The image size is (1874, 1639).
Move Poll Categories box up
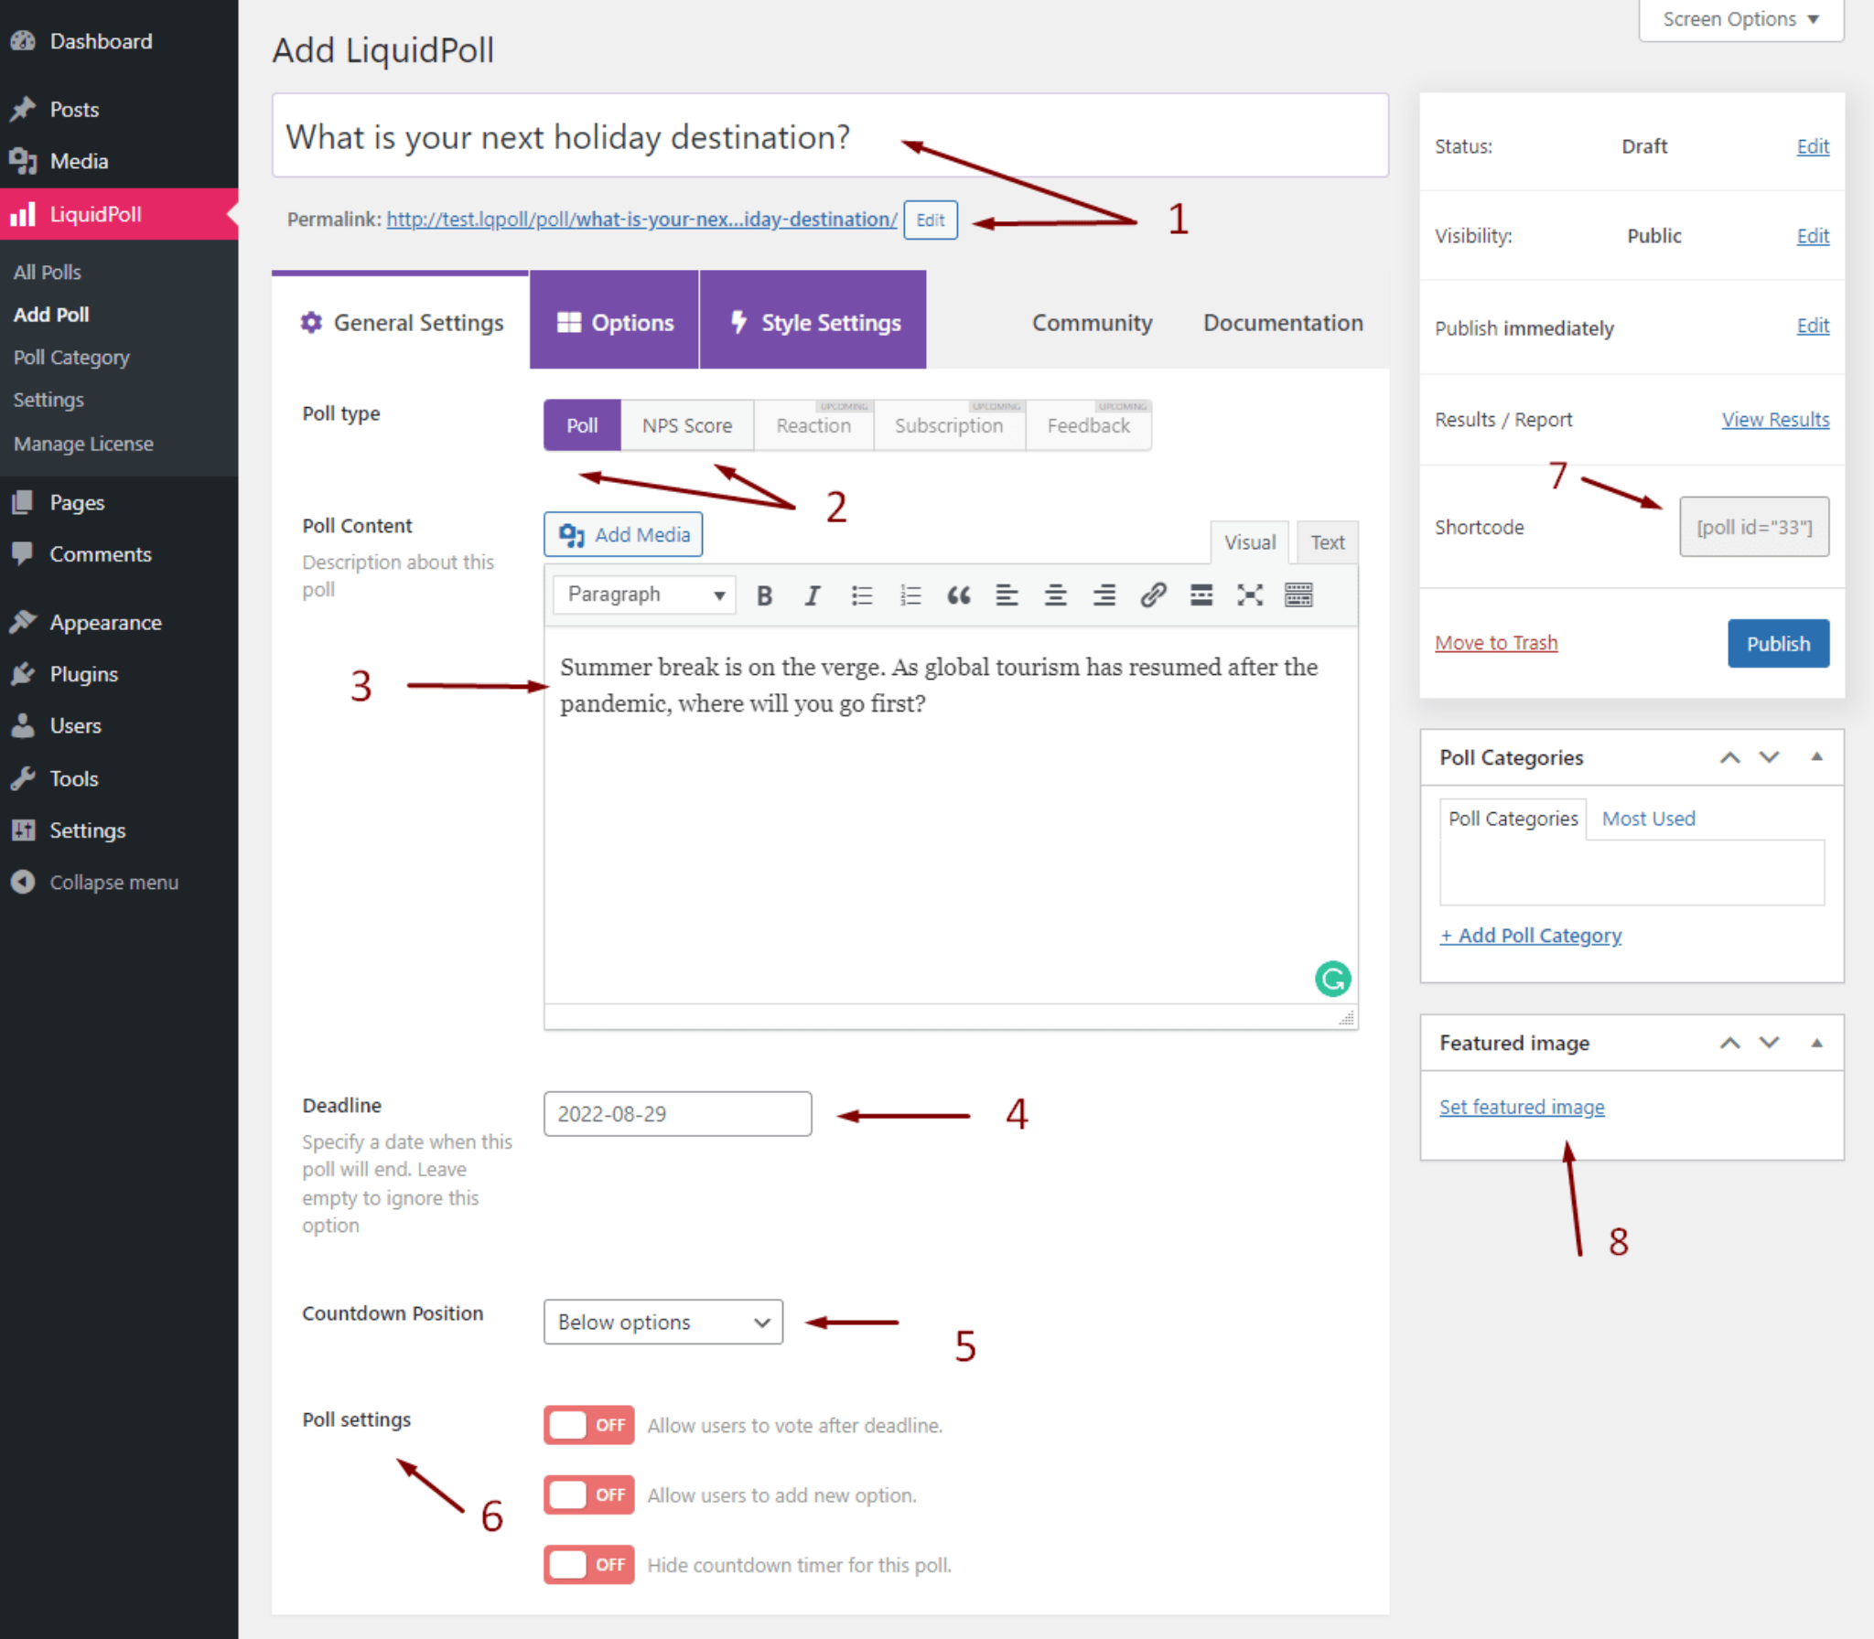point(1729,757)
